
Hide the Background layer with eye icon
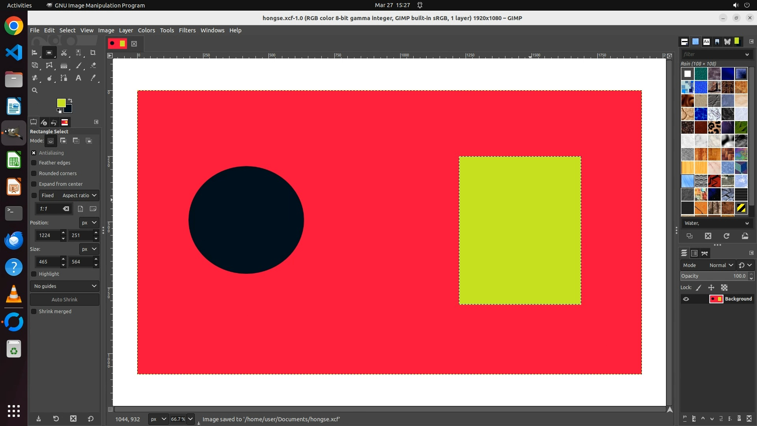click(x=686, y=299)
